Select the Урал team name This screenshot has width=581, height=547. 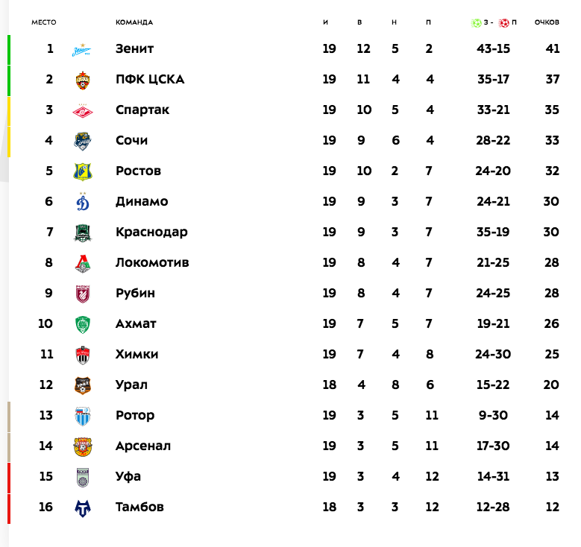pyautogui.click(x=131, y=385)
